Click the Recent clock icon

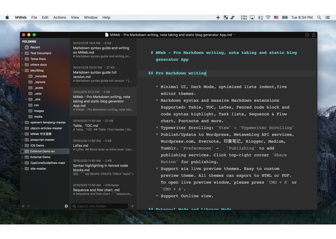[27, 47]
